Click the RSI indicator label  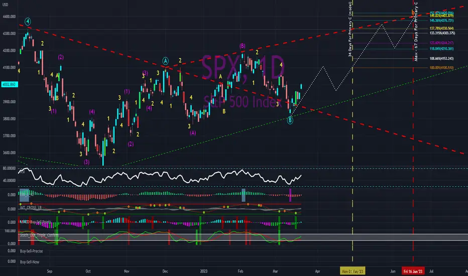pos(22,172)
